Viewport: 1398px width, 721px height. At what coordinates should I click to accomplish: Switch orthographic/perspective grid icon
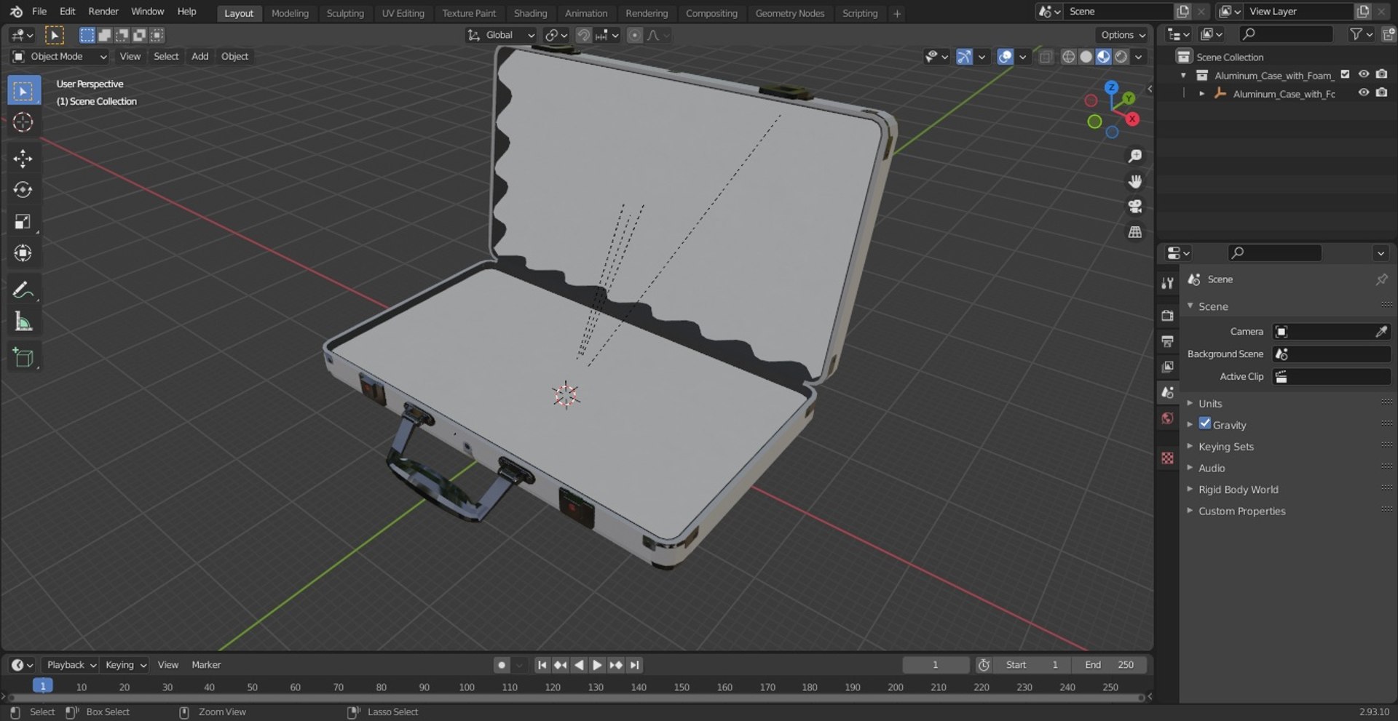pyautogui.click(x=1134, y=232)
